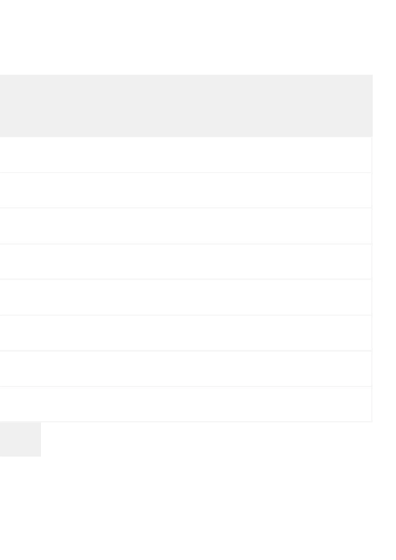Click divider between seventh and eighth rows
Viewport: 396px width, 560px height.
pos(186,387)
